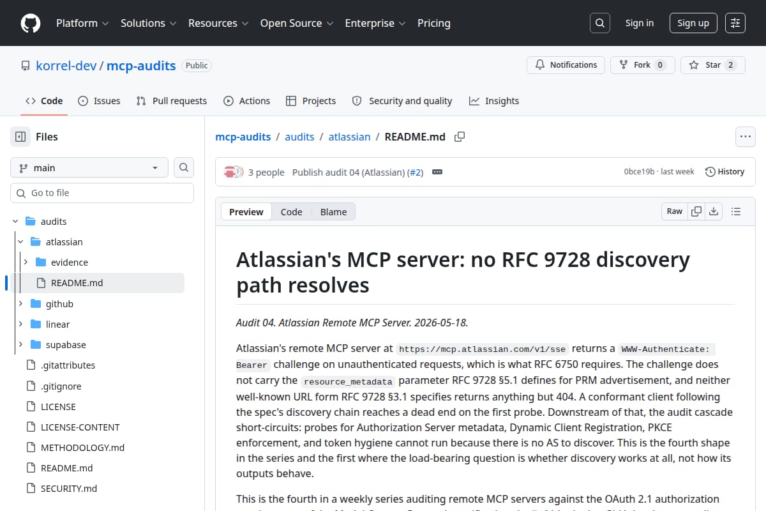This screenshot has width=766, height=511.
Task: Open appearance settings icon beside Sign up
Action: pyautogui.click(x=735, y=23)
